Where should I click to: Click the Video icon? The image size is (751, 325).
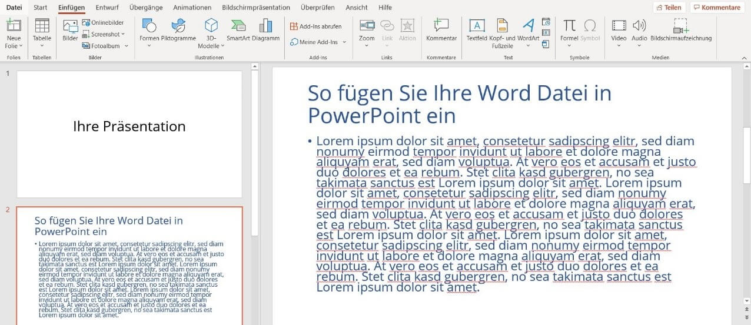(x=619, y=26)
